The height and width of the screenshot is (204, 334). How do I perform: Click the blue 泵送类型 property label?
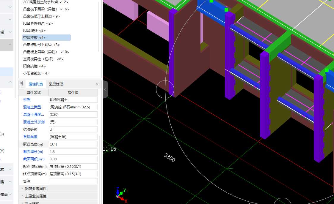[30, 137]
